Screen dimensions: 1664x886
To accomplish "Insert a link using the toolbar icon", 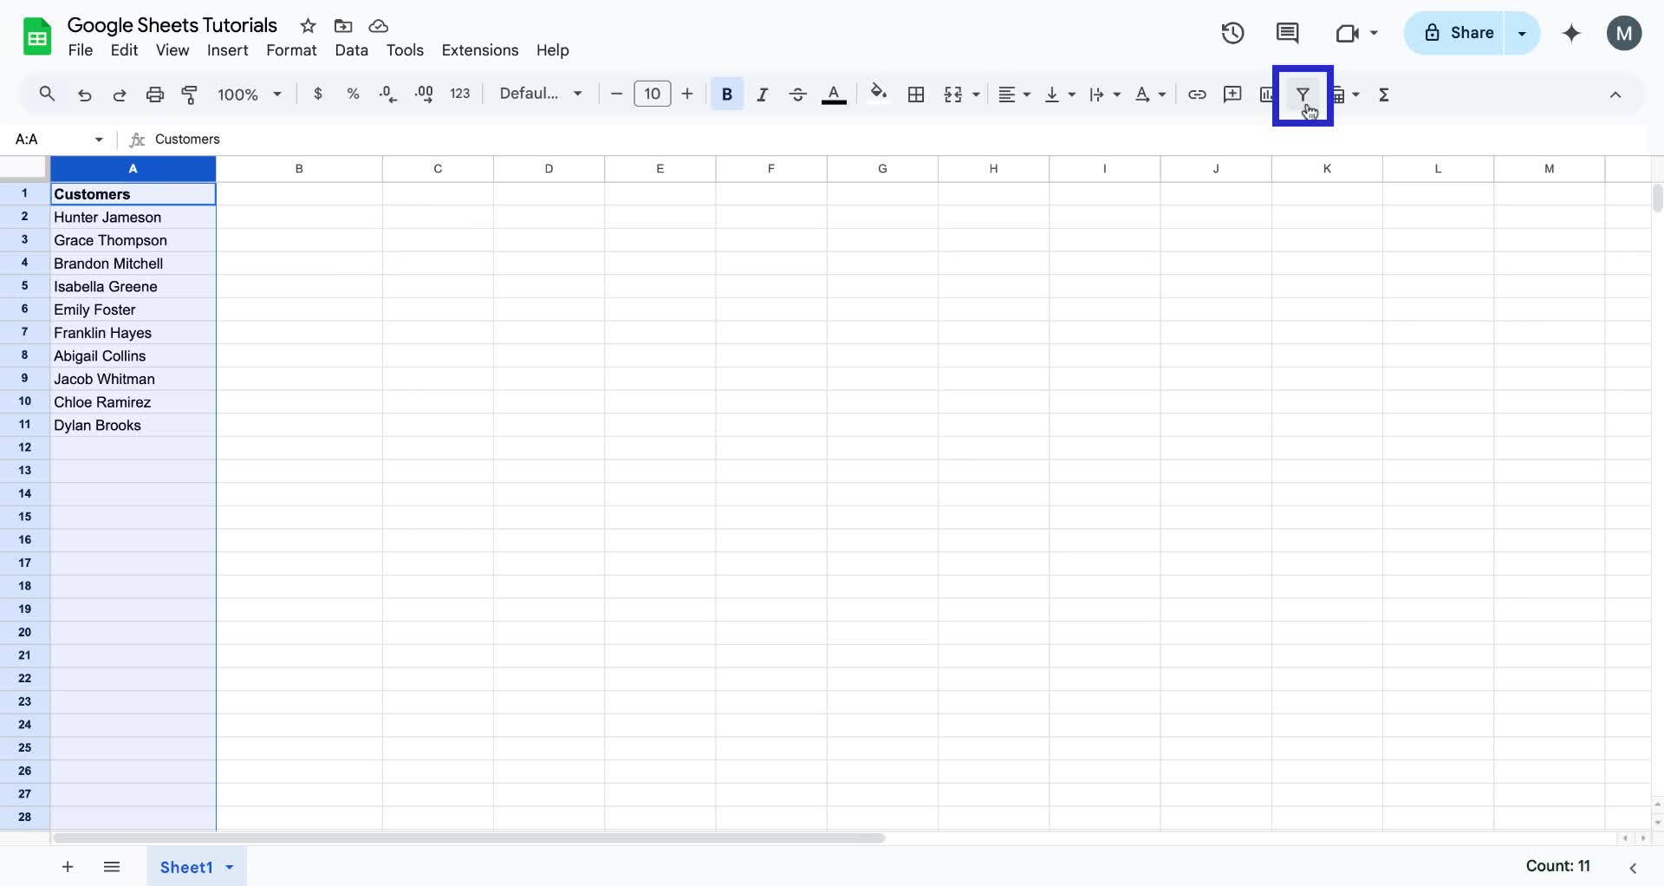I will pyautogui.click(x=1197, y=94).
